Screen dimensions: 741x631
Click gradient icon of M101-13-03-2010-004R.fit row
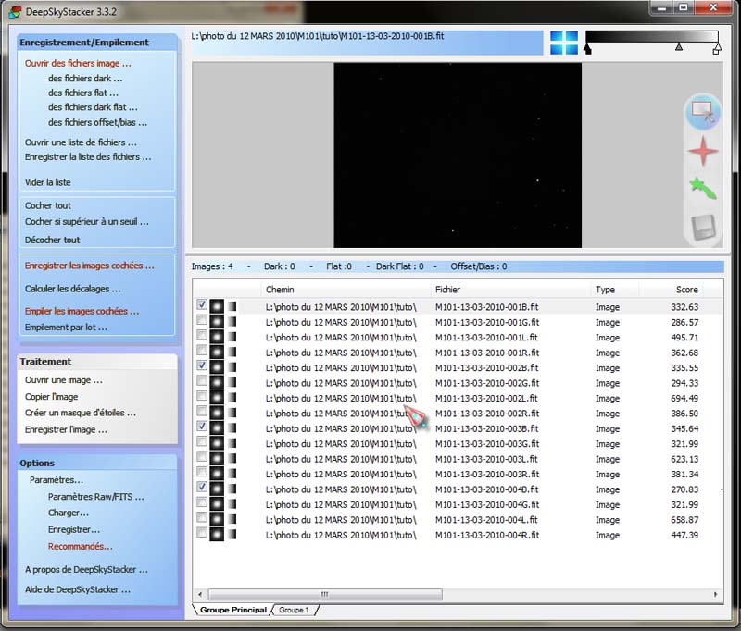click(232, 535)
